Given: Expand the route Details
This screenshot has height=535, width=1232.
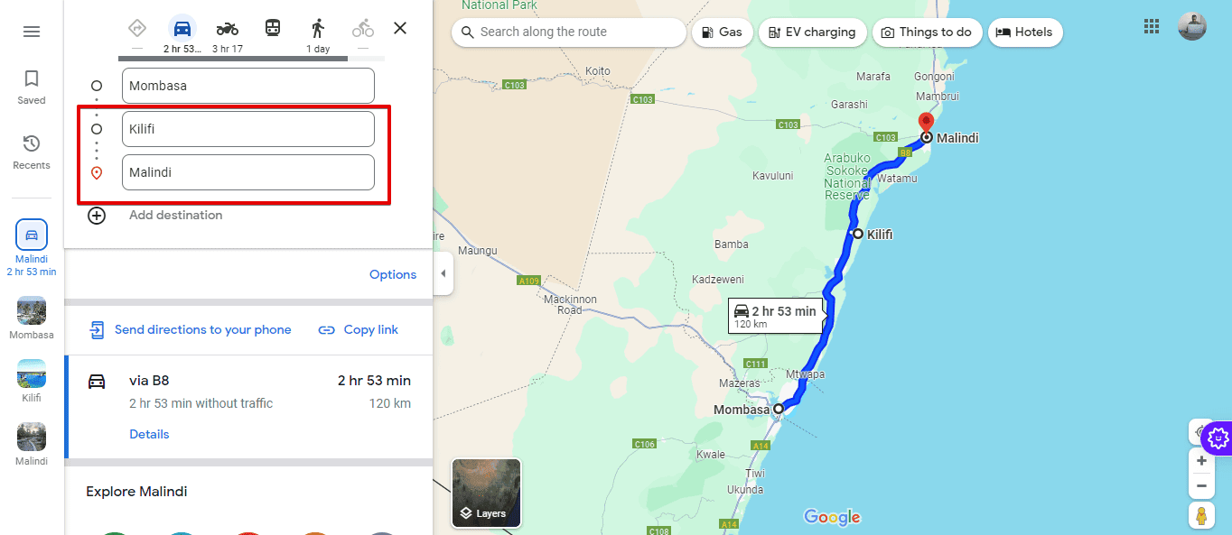Looking at the screenshot, I should (x=149, y=434).
